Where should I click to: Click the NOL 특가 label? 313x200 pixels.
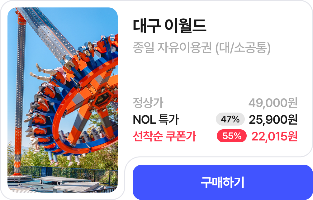coord(156,119)
